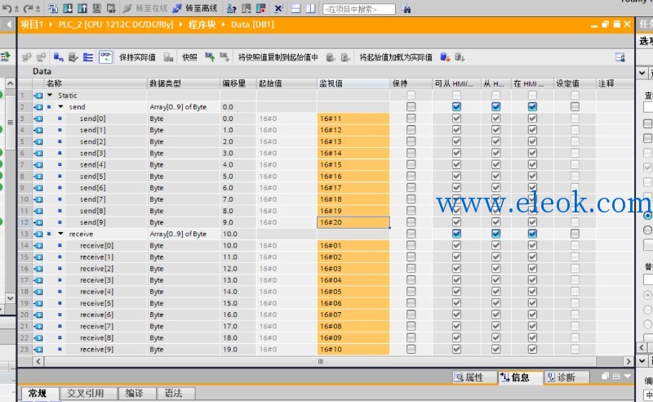This screenshot has height=402, width=653.
Task: Click the Upload from device icon
Action: [x=82, y=8]
